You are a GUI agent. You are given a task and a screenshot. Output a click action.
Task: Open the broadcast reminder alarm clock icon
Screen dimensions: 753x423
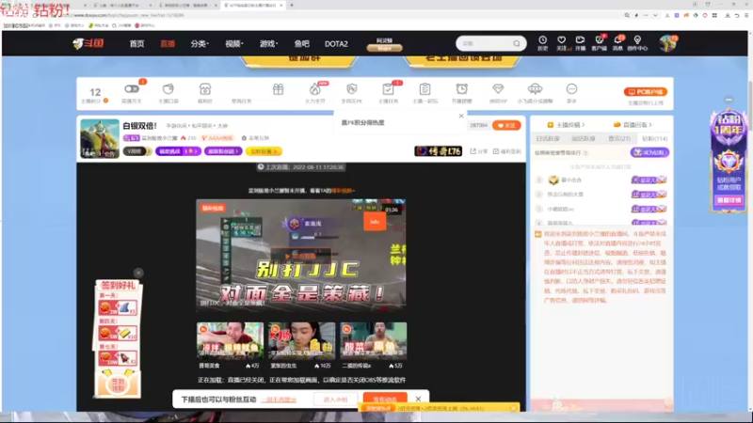click(x=461, y=89)
